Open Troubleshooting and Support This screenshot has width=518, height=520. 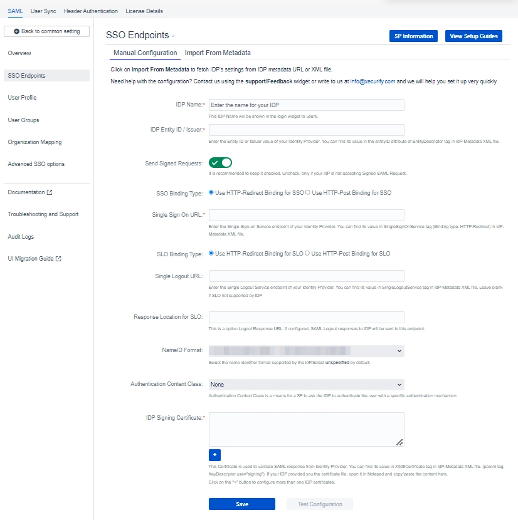click(x=43, y=214)
